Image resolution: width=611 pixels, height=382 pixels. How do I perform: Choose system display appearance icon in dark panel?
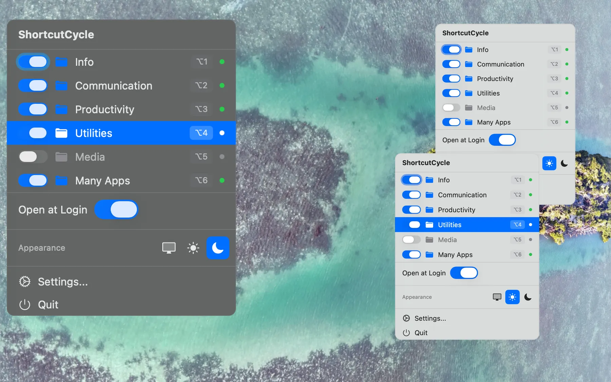pos(169,248)
